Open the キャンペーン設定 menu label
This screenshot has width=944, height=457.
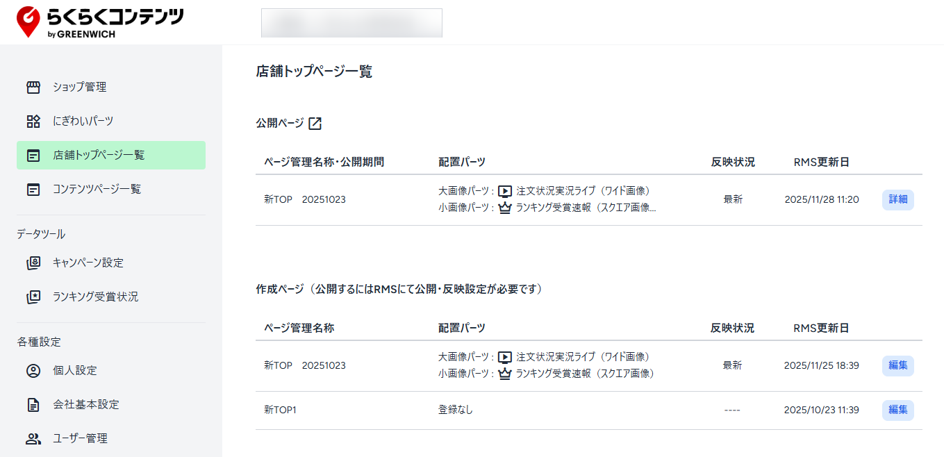pos(88,263)
